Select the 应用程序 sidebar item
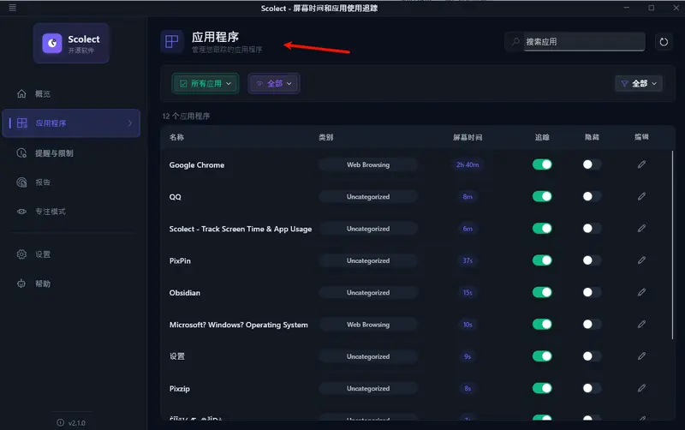Viewport: 685px width, 430px height. [x=71, y=123]
